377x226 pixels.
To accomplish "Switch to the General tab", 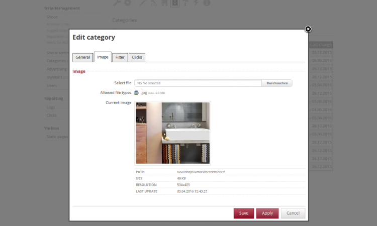I will pos(83,57).
